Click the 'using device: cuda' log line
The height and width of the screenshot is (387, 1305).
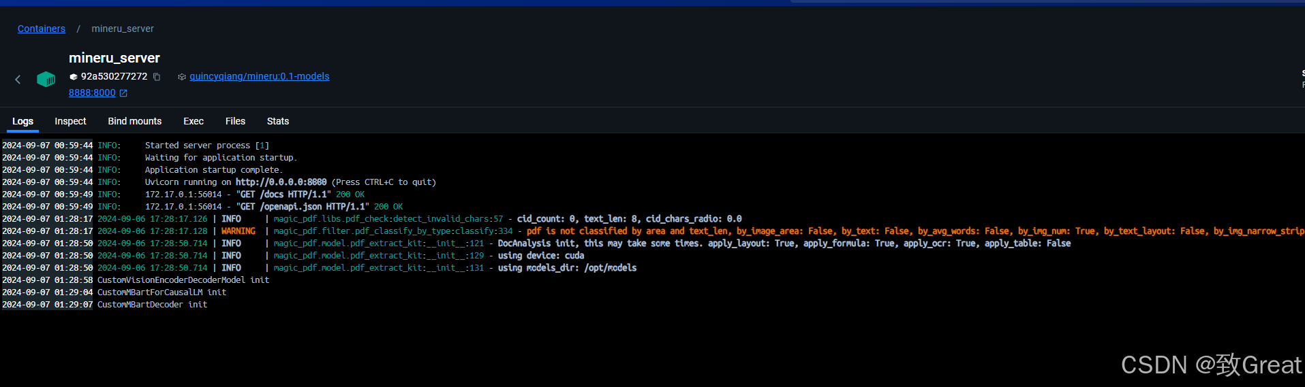click(293, 256)
